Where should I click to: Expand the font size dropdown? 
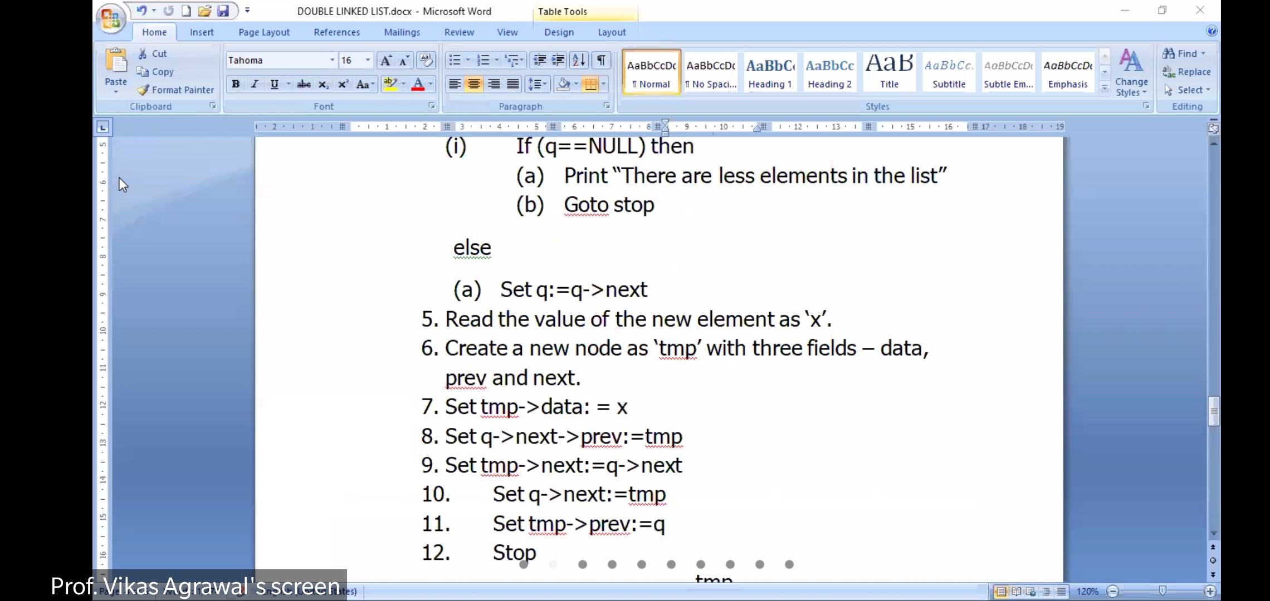(368, 60)
